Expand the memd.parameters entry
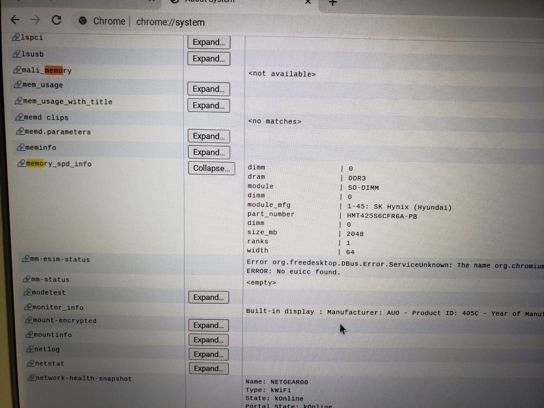Viewport: 544px width, 408px height. tap(209, 136)
